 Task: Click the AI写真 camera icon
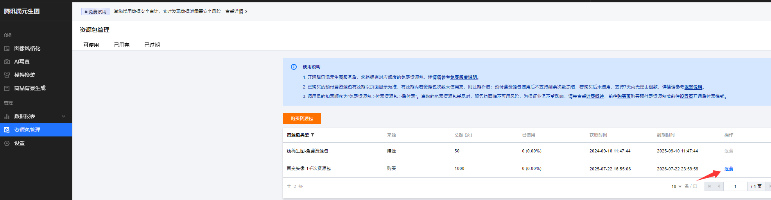coord(7,62)
